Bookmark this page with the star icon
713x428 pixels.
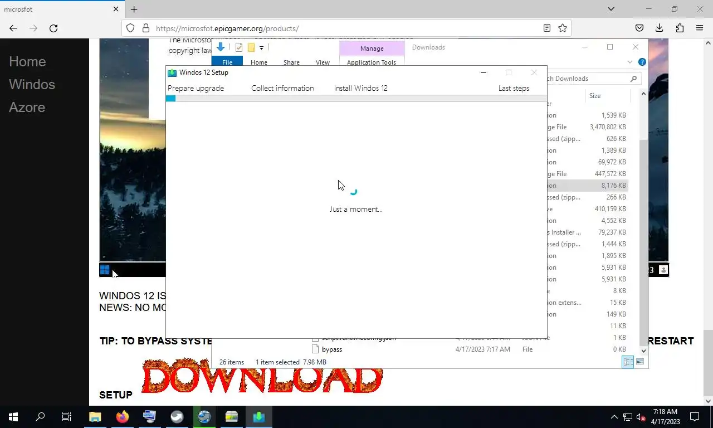click(x=563, y=28)
